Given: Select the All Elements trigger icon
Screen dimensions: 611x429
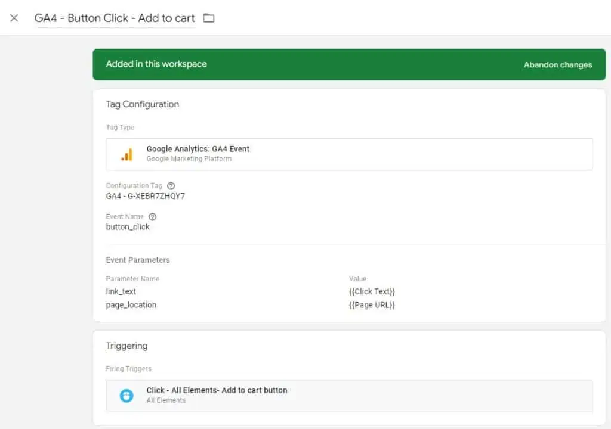Looking at the screenshot, I should pos(126,395).
